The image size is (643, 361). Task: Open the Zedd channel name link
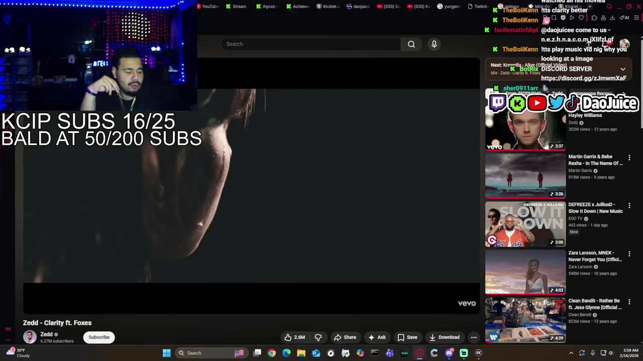pos(47,334)
